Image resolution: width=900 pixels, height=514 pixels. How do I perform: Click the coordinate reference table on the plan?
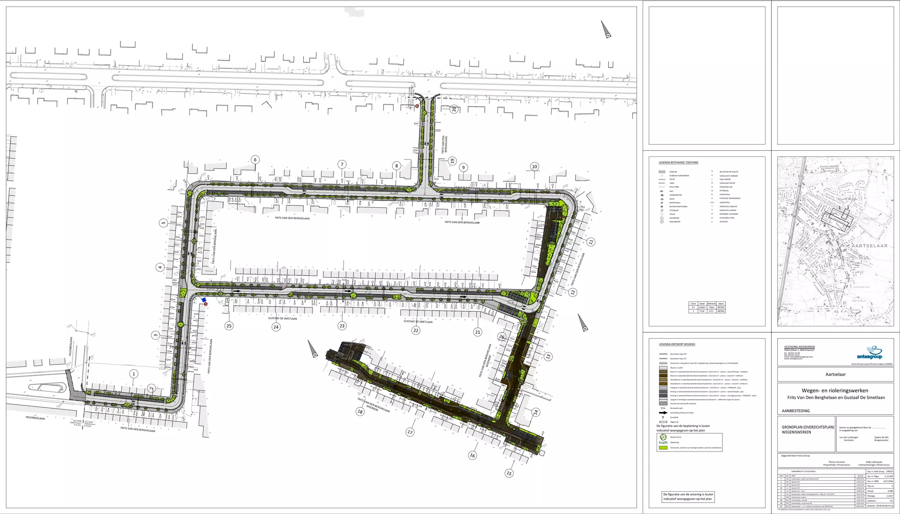click(707, 307)
